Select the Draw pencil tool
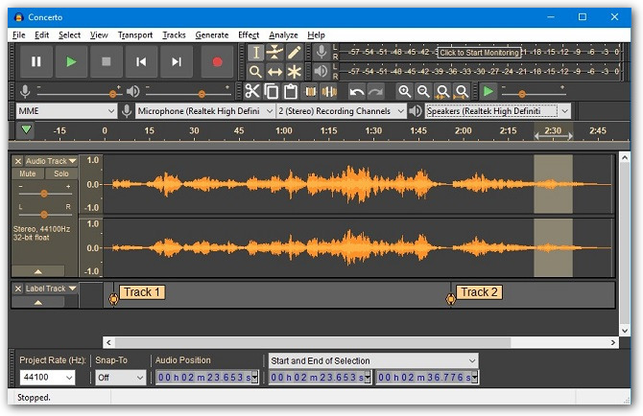643x416 pixels. pos(295,53)
